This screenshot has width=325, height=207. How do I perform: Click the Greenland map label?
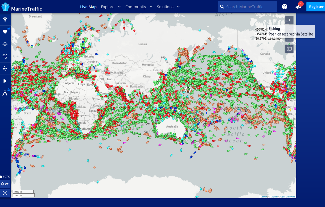[36, 16]
